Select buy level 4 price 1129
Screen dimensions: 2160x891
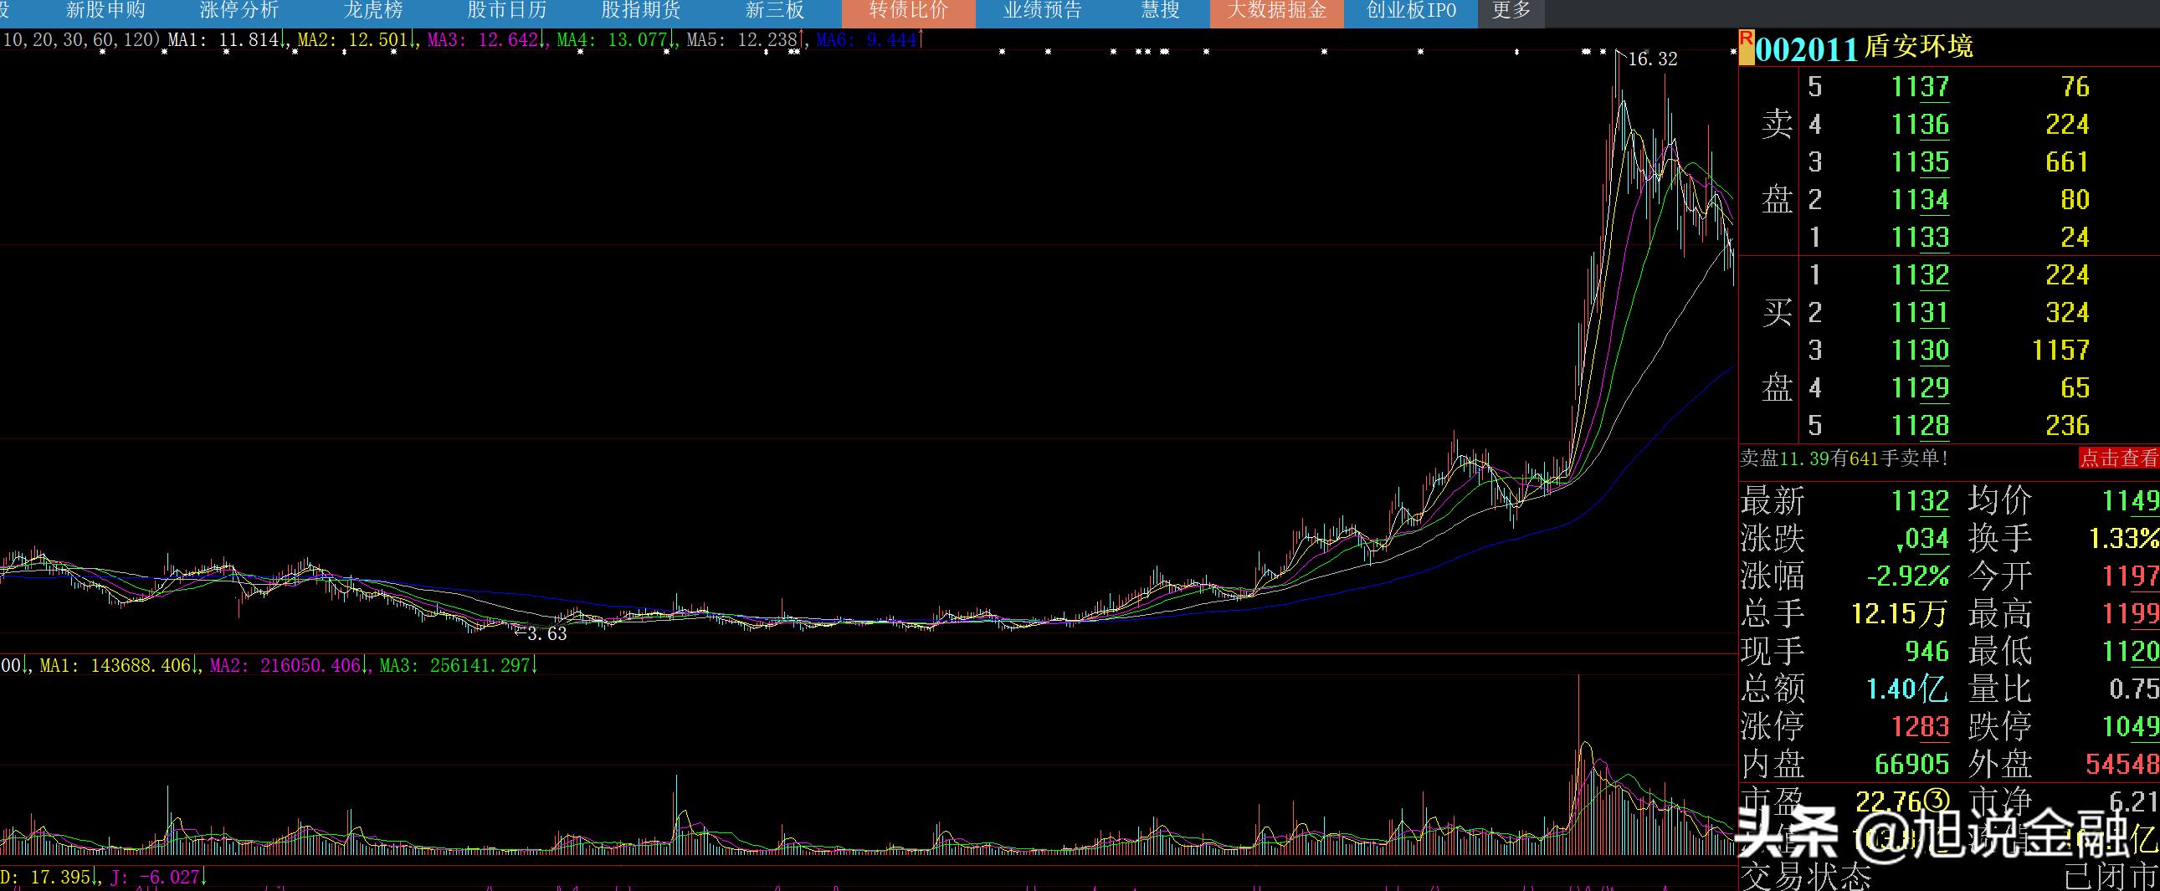click(x=1920, y=388)
